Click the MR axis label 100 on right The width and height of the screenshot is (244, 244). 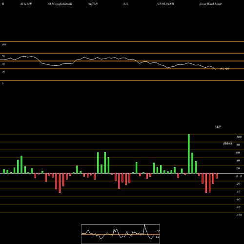239,137
